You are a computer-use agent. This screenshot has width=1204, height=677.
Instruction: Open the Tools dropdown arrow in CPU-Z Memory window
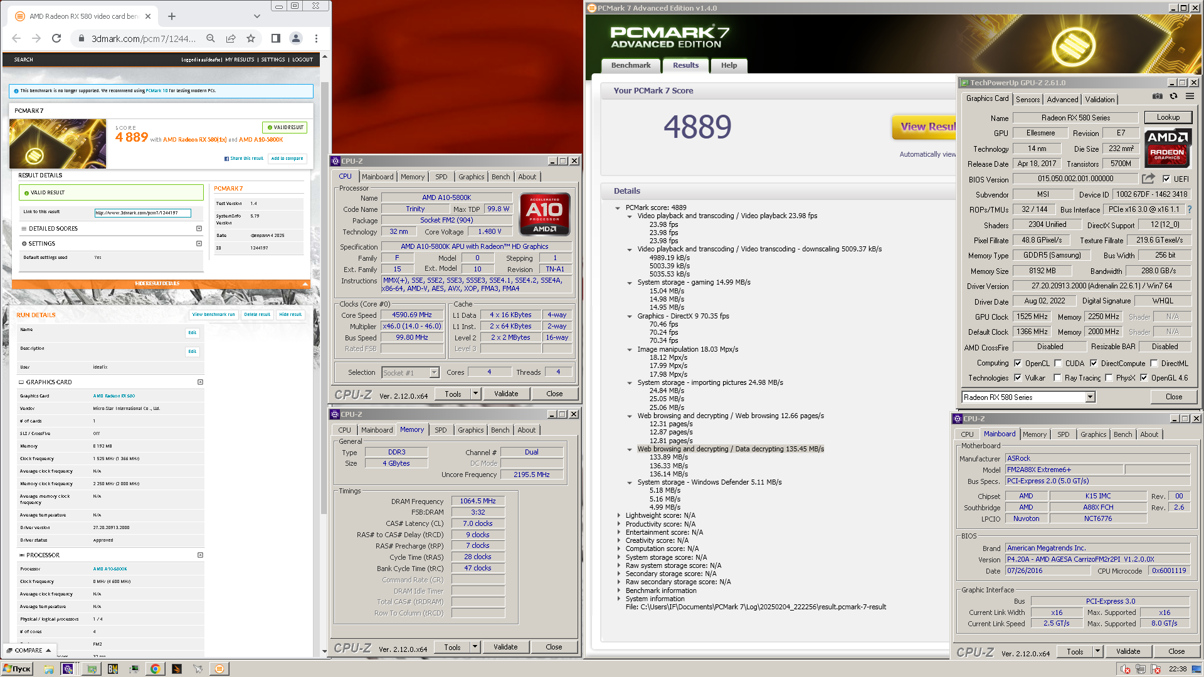click(x=475, y=647)
